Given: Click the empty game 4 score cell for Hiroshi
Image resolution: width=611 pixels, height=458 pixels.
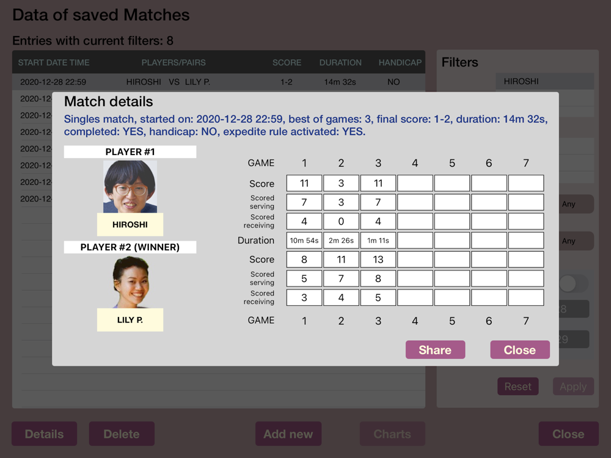Looking at the screenshot, I should (415, 183).
